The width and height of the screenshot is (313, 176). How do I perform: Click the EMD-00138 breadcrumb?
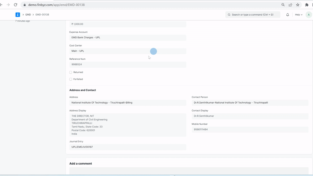pos(42,14)
